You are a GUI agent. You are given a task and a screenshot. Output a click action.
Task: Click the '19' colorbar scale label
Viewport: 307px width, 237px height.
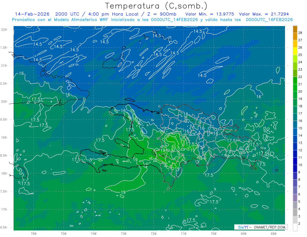tap(300, 99)
